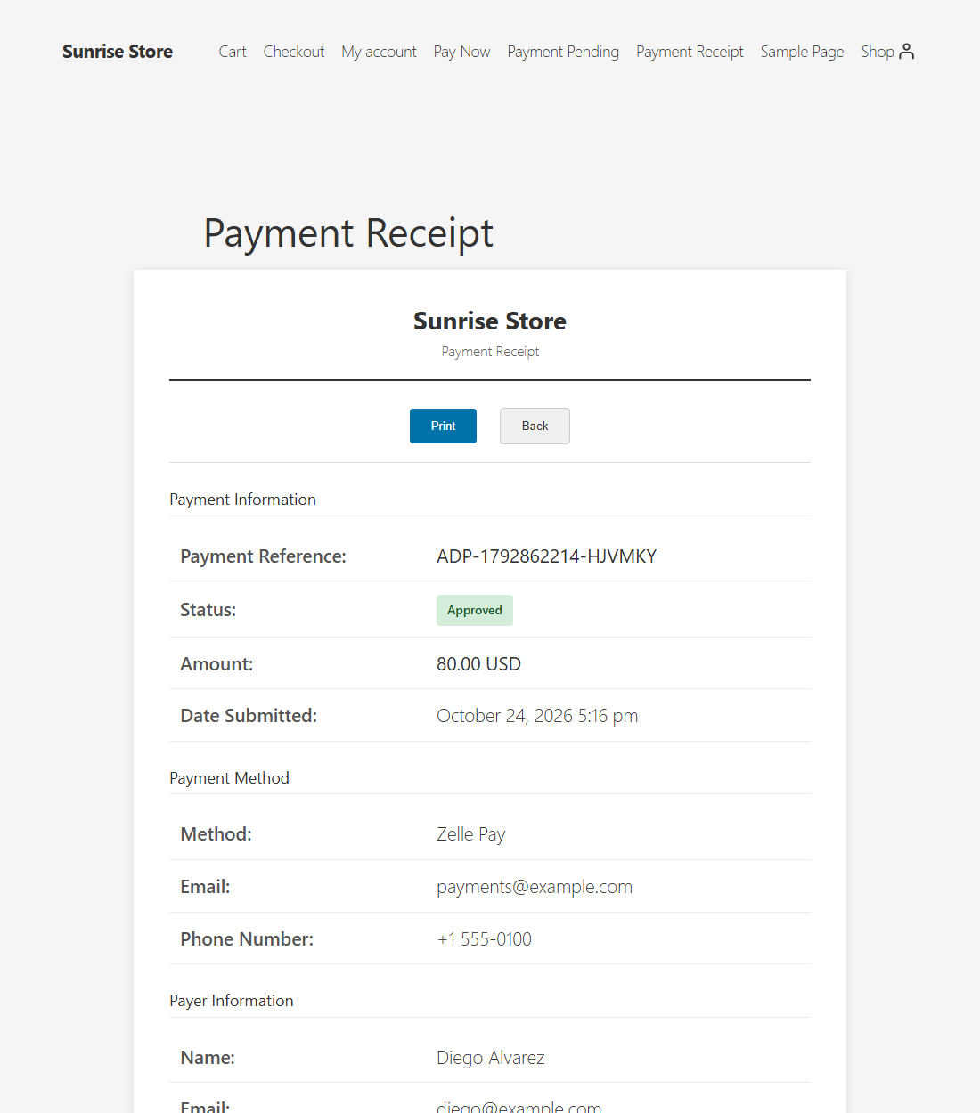Click the Status label
980x1113 pixels.
[x=208, y=610]
